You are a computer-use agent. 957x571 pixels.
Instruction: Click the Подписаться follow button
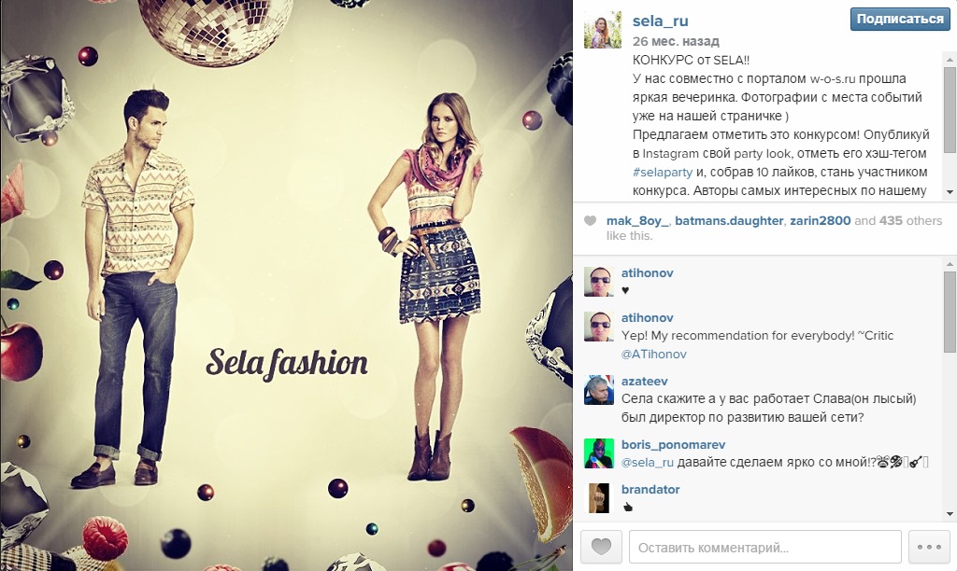(x=900, y=20)
